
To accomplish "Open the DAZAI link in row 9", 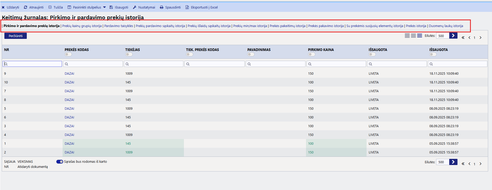I will pyautogui.click(x=69, y=74).
